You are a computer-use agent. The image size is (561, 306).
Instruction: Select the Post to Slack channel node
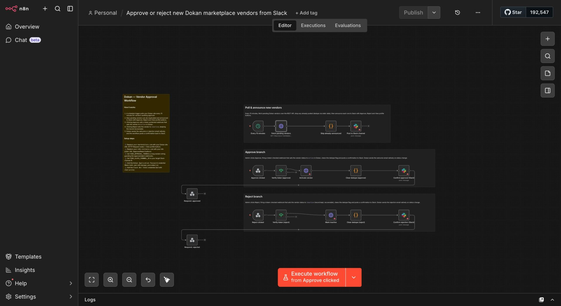pyautogui.click(x=356, y=126)
